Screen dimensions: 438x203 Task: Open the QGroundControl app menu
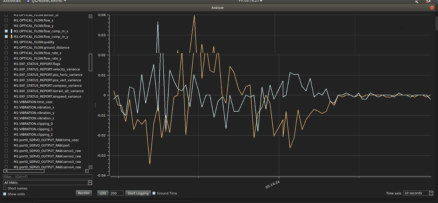(49, 1)
